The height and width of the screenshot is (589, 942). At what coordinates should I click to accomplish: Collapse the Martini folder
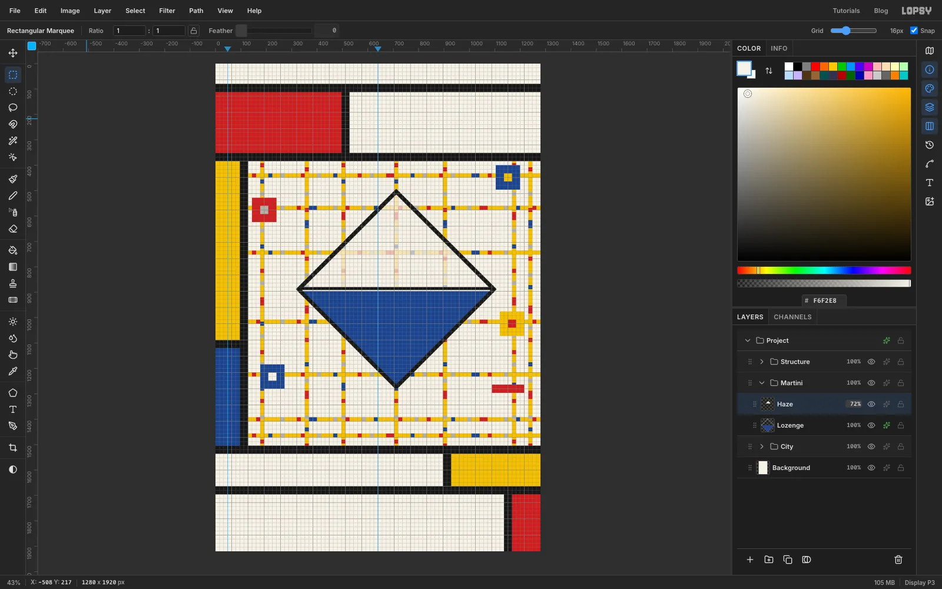tap(762, 383)
